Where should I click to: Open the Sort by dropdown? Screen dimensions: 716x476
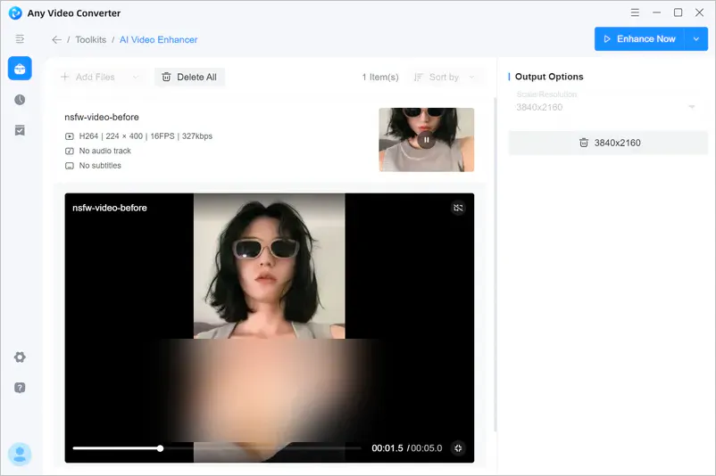pyautogui.click(x=444, y=77)
